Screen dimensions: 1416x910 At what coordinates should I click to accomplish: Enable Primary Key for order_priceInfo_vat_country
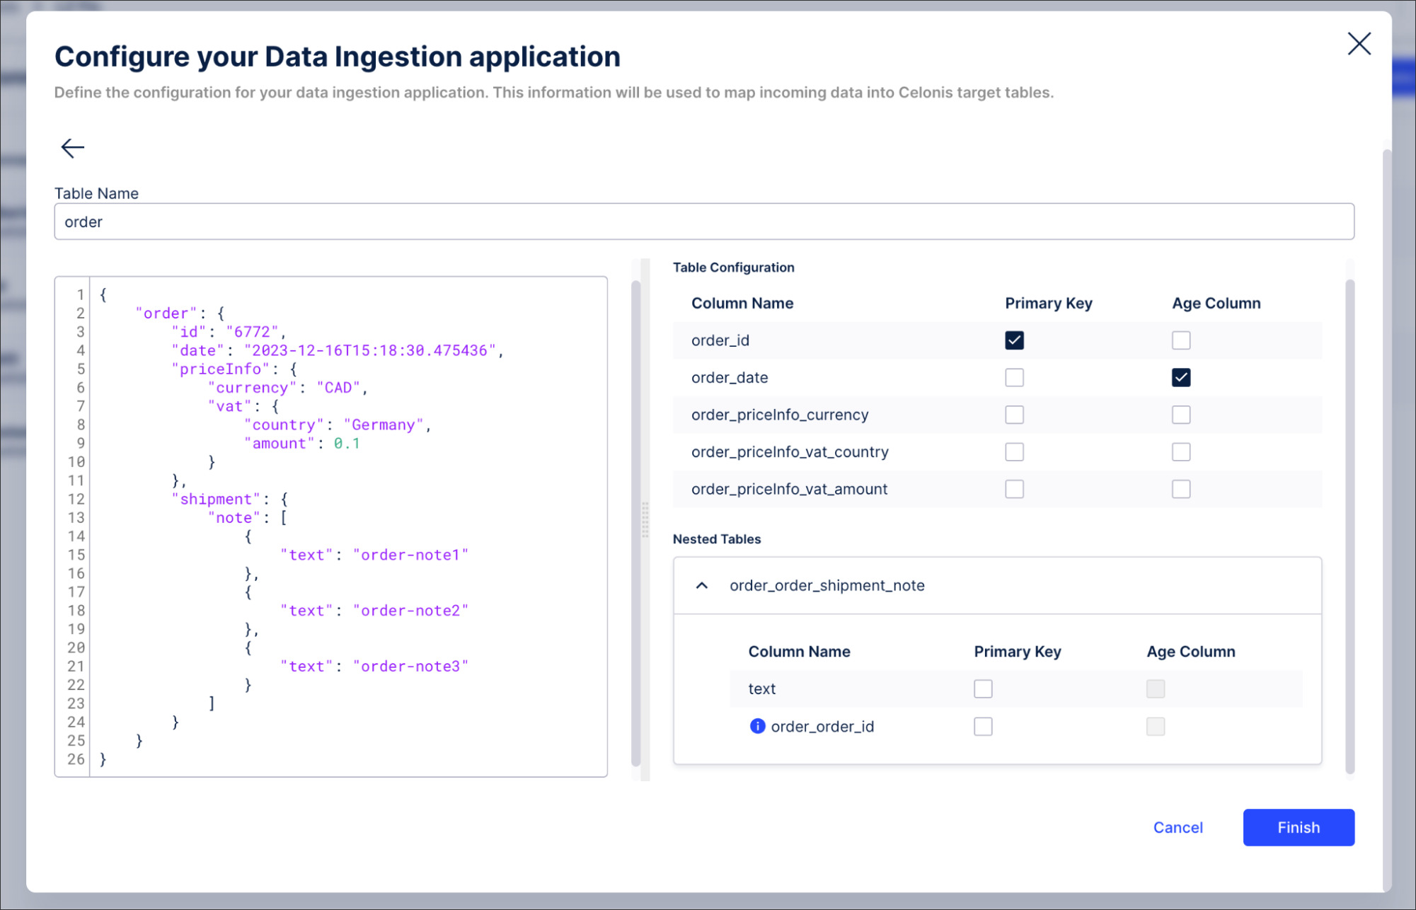[1014, 451]
